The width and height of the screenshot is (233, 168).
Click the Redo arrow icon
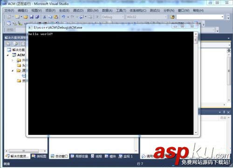point(72,17)
